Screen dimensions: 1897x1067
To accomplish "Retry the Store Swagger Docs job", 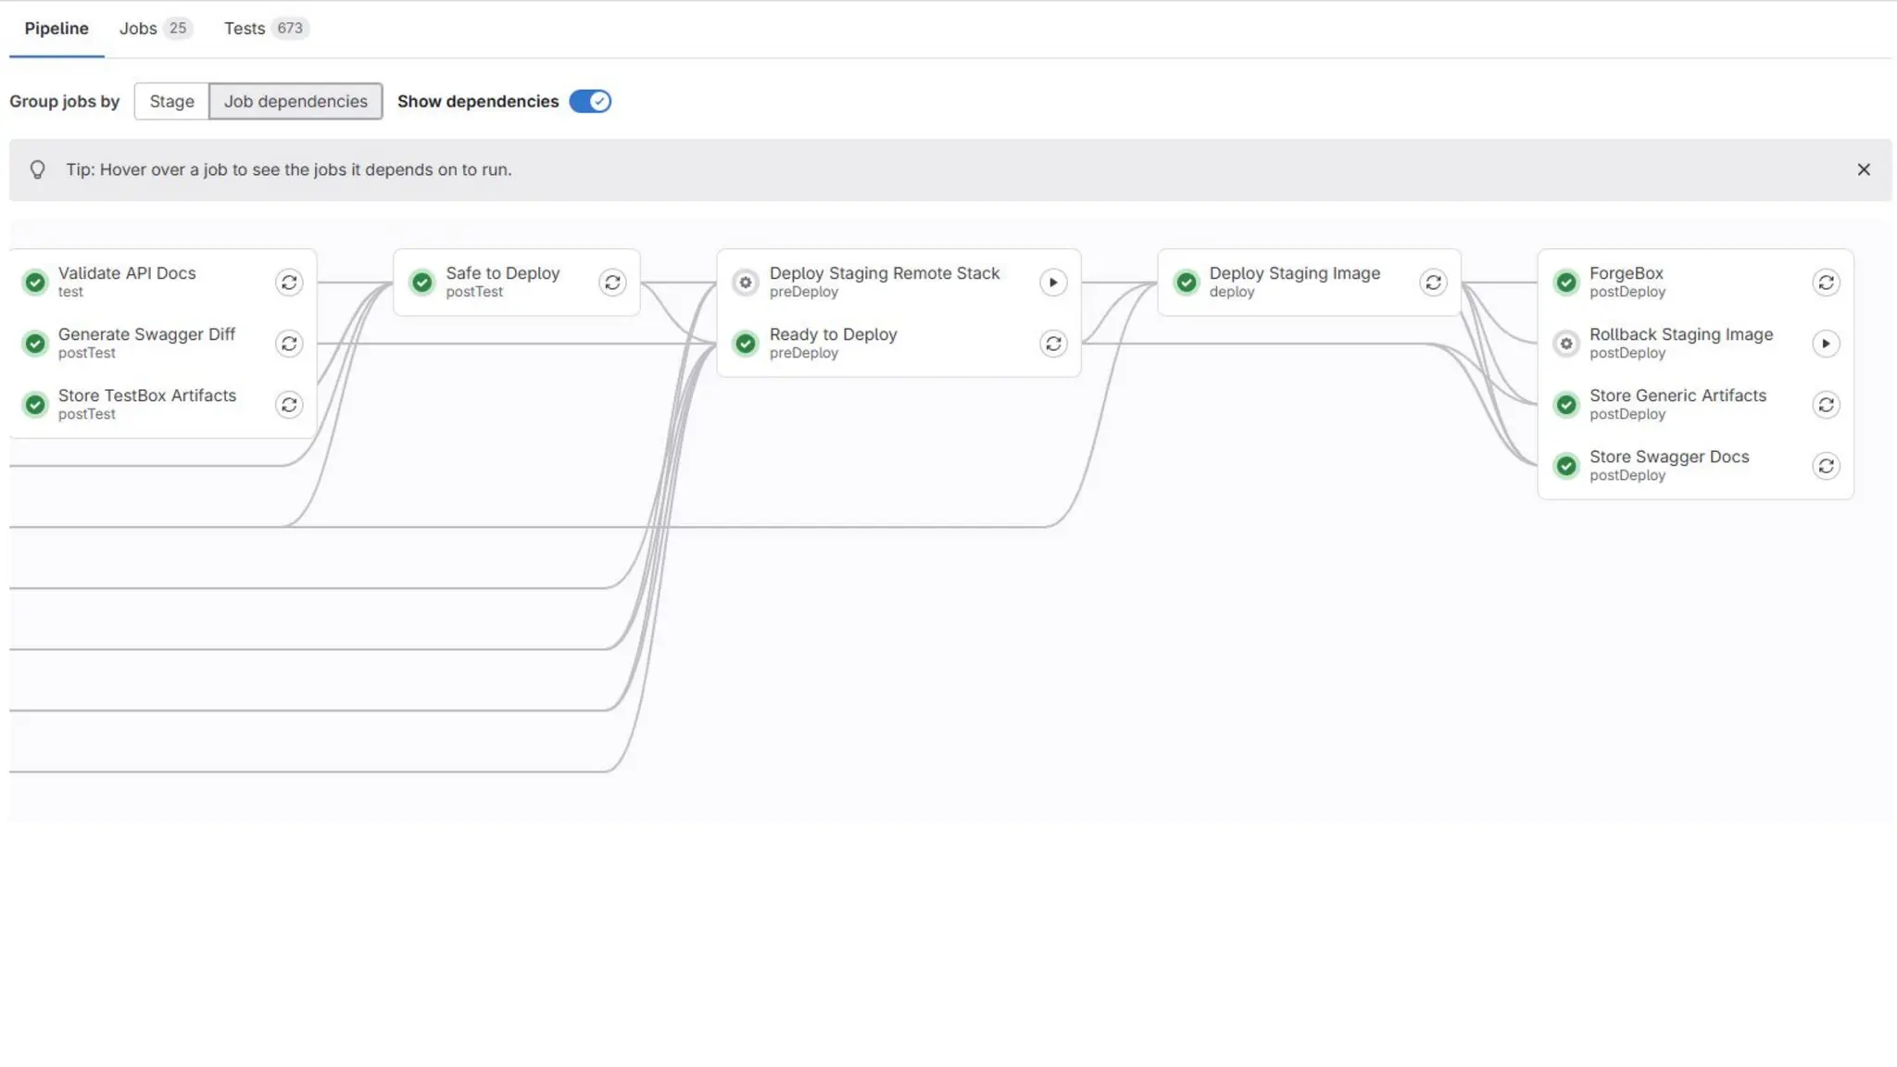I will point(1826,466).
